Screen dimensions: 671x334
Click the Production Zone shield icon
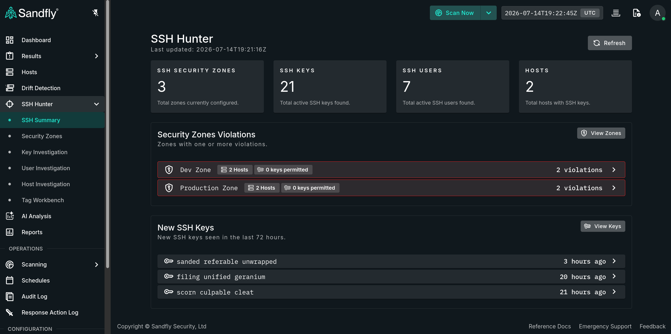point(169,188)
